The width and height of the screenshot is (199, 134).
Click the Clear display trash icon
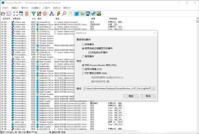point(27,14)
